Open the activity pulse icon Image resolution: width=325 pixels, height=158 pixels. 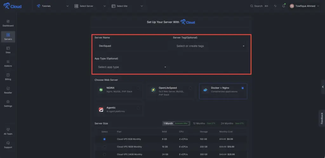pos(275,6)
